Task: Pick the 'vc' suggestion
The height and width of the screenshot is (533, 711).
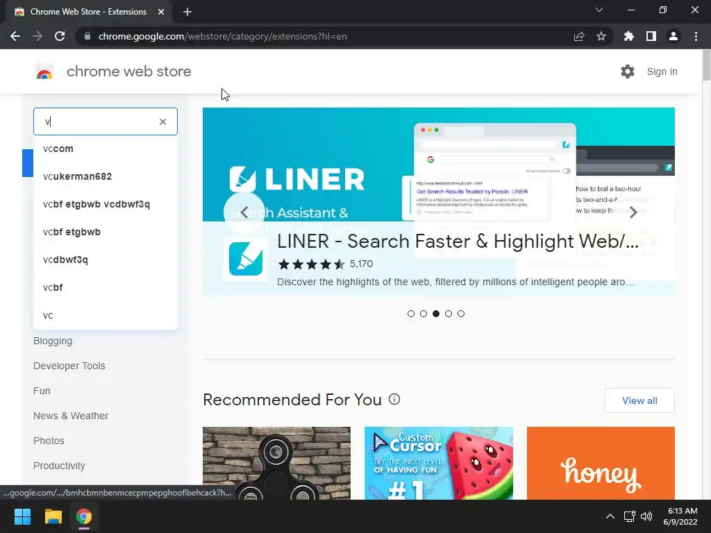Action: coord(106,315)
